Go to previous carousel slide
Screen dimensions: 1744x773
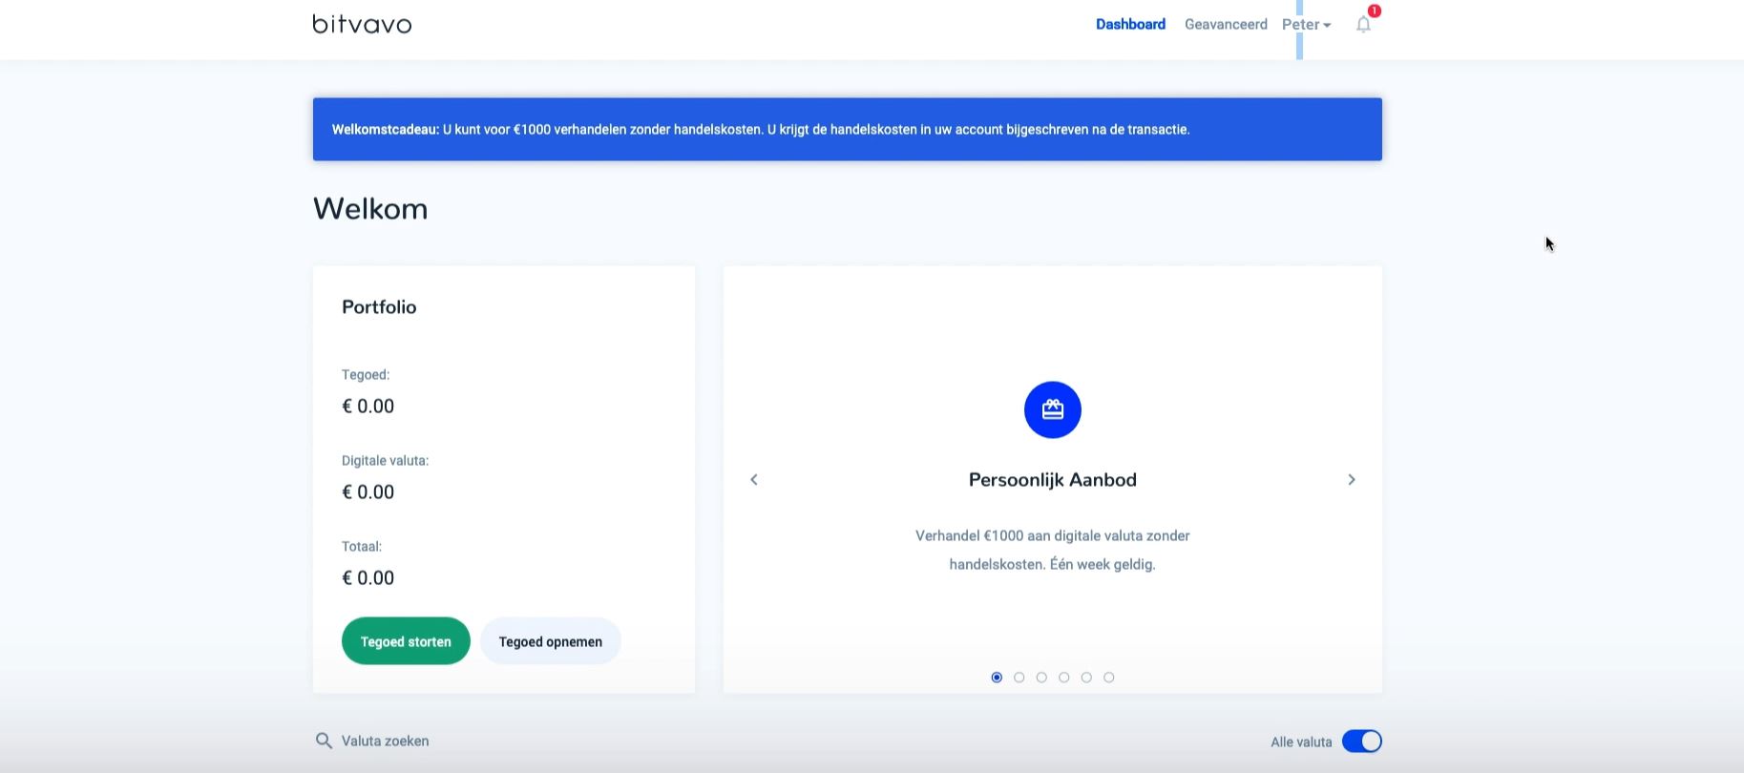click(754, 479)
